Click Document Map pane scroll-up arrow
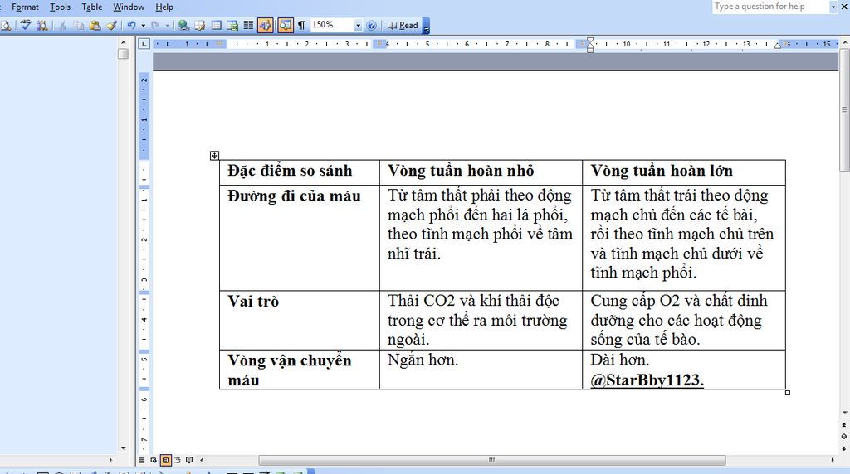Image resolution: width=850 pixels, height=474 pixels. (123, 42)
